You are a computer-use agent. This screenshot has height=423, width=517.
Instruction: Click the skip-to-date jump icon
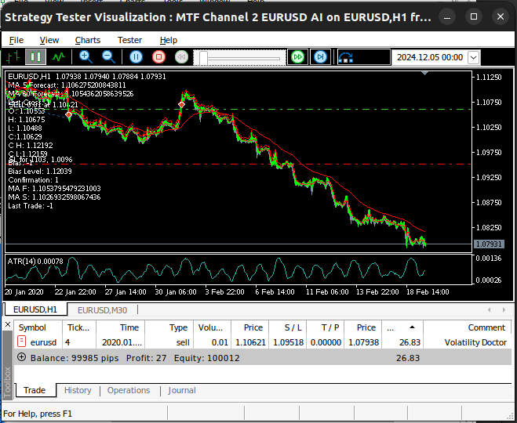click(345, 57)
